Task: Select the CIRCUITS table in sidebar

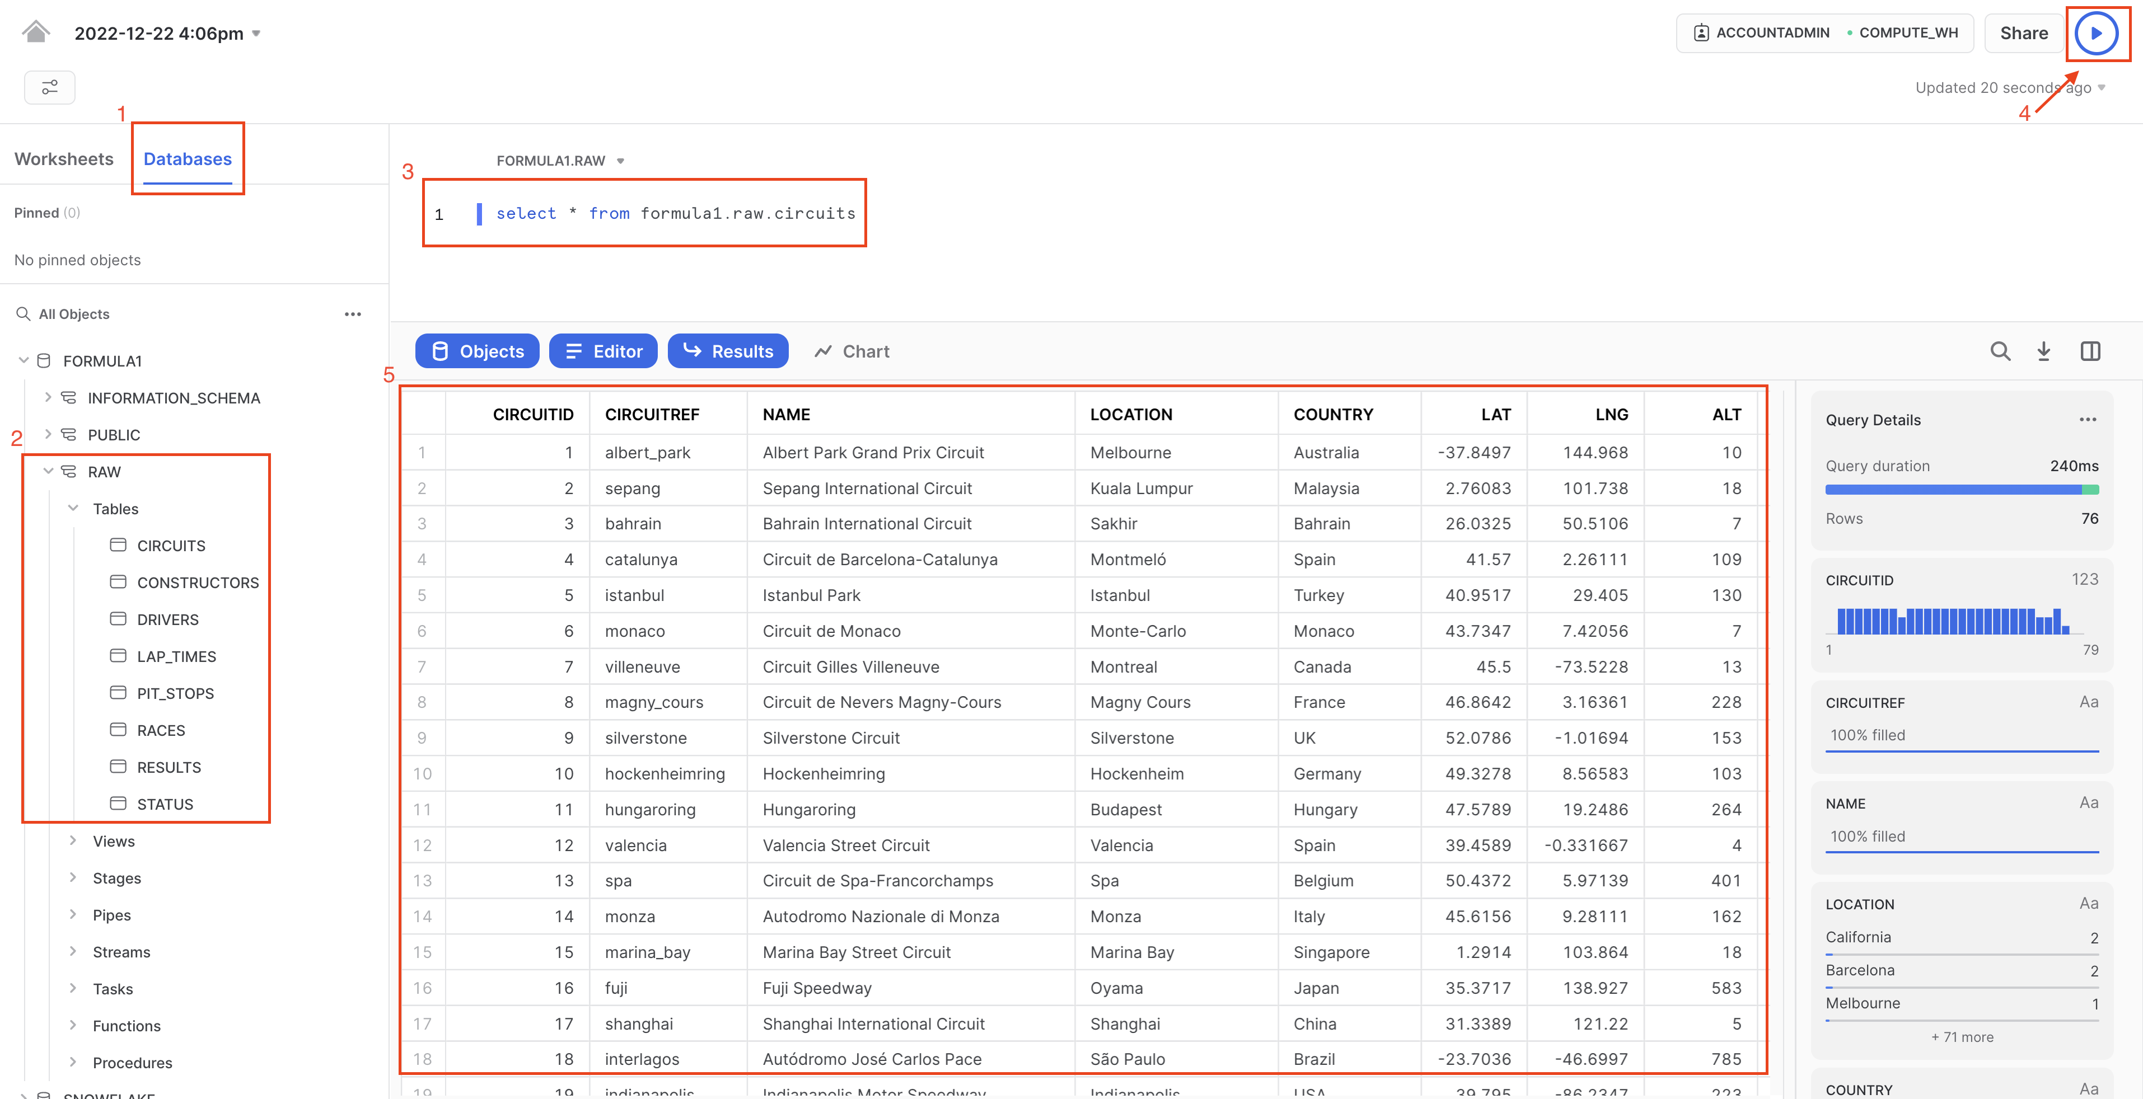Action: coord(171,545)
